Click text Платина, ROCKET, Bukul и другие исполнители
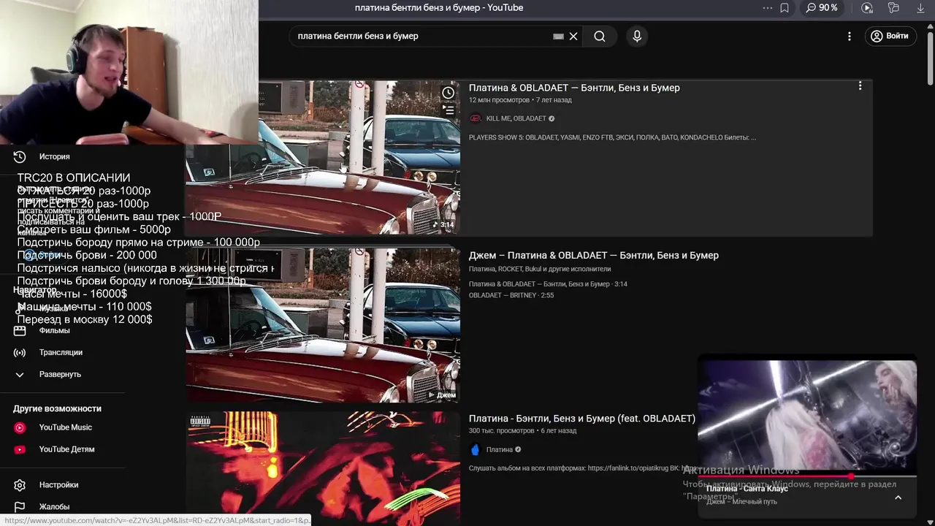Screen dimensions: 935x526 [x=540, y=269]
